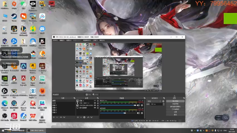The height and width of the screenshot is (133, 237).
Task: Pop out the Controls dock float icon
Action: [184, 98]
